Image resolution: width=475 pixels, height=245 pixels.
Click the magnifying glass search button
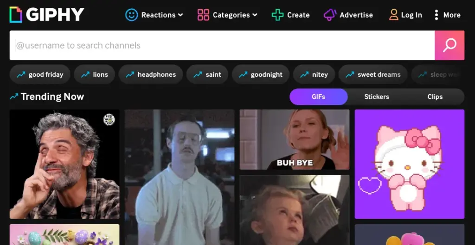(449, 45)
